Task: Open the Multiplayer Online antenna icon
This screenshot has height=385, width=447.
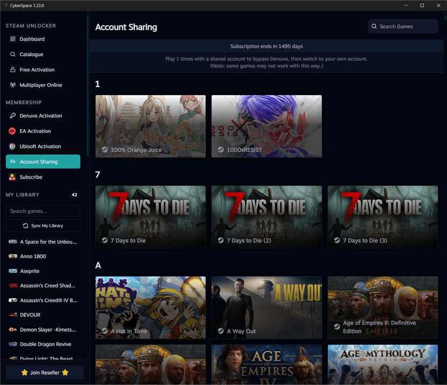Action: (x=13, y=85)
